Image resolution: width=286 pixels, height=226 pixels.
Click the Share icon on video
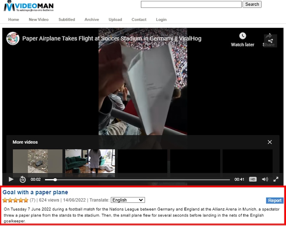pyautogui.click(x=270, y=41)
